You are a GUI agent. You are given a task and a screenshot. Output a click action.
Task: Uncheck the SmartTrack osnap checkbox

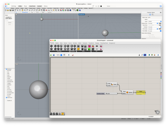click(x=6, y=97)
